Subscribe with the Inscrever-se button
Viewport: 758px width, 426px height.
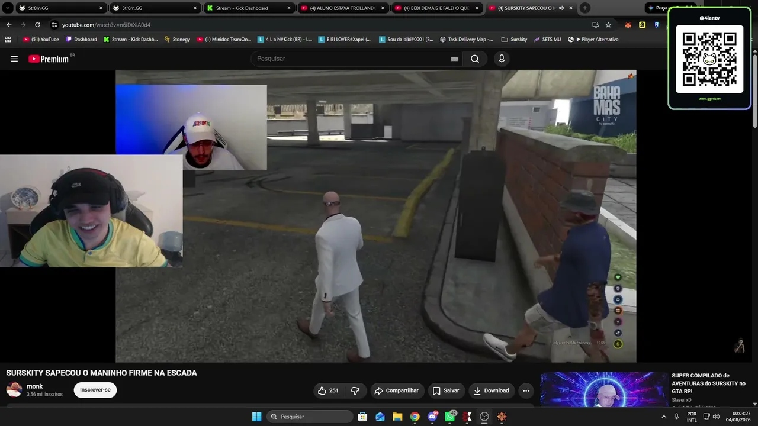[95, 390]
